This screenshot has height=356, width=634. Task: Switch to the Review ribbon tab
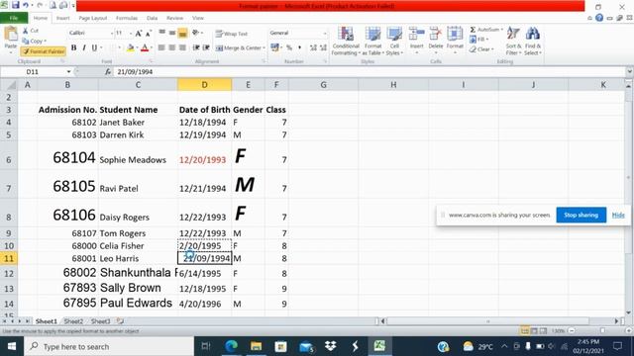tap(174, 18)
